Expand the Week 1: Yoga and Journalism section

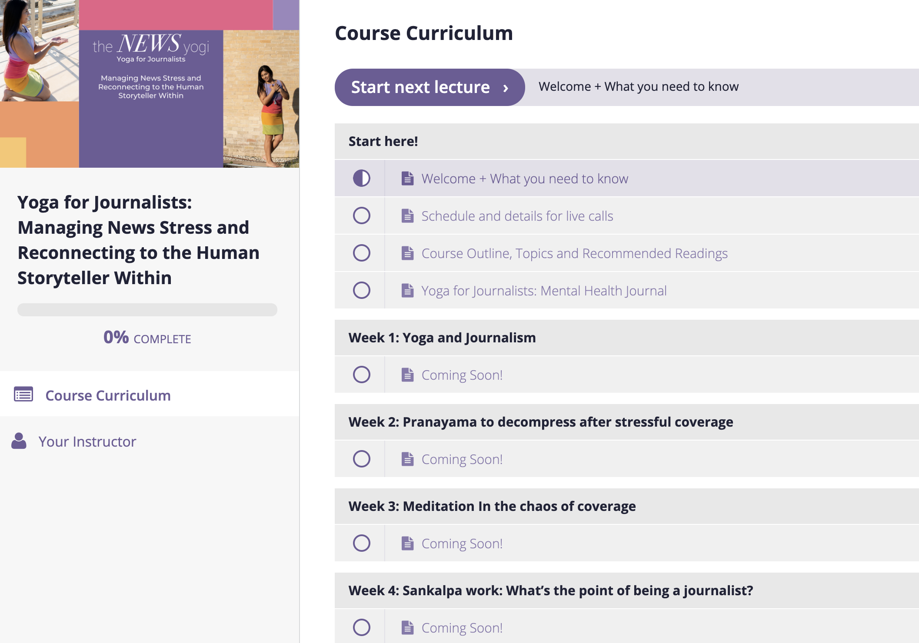[x=626, y=338]
